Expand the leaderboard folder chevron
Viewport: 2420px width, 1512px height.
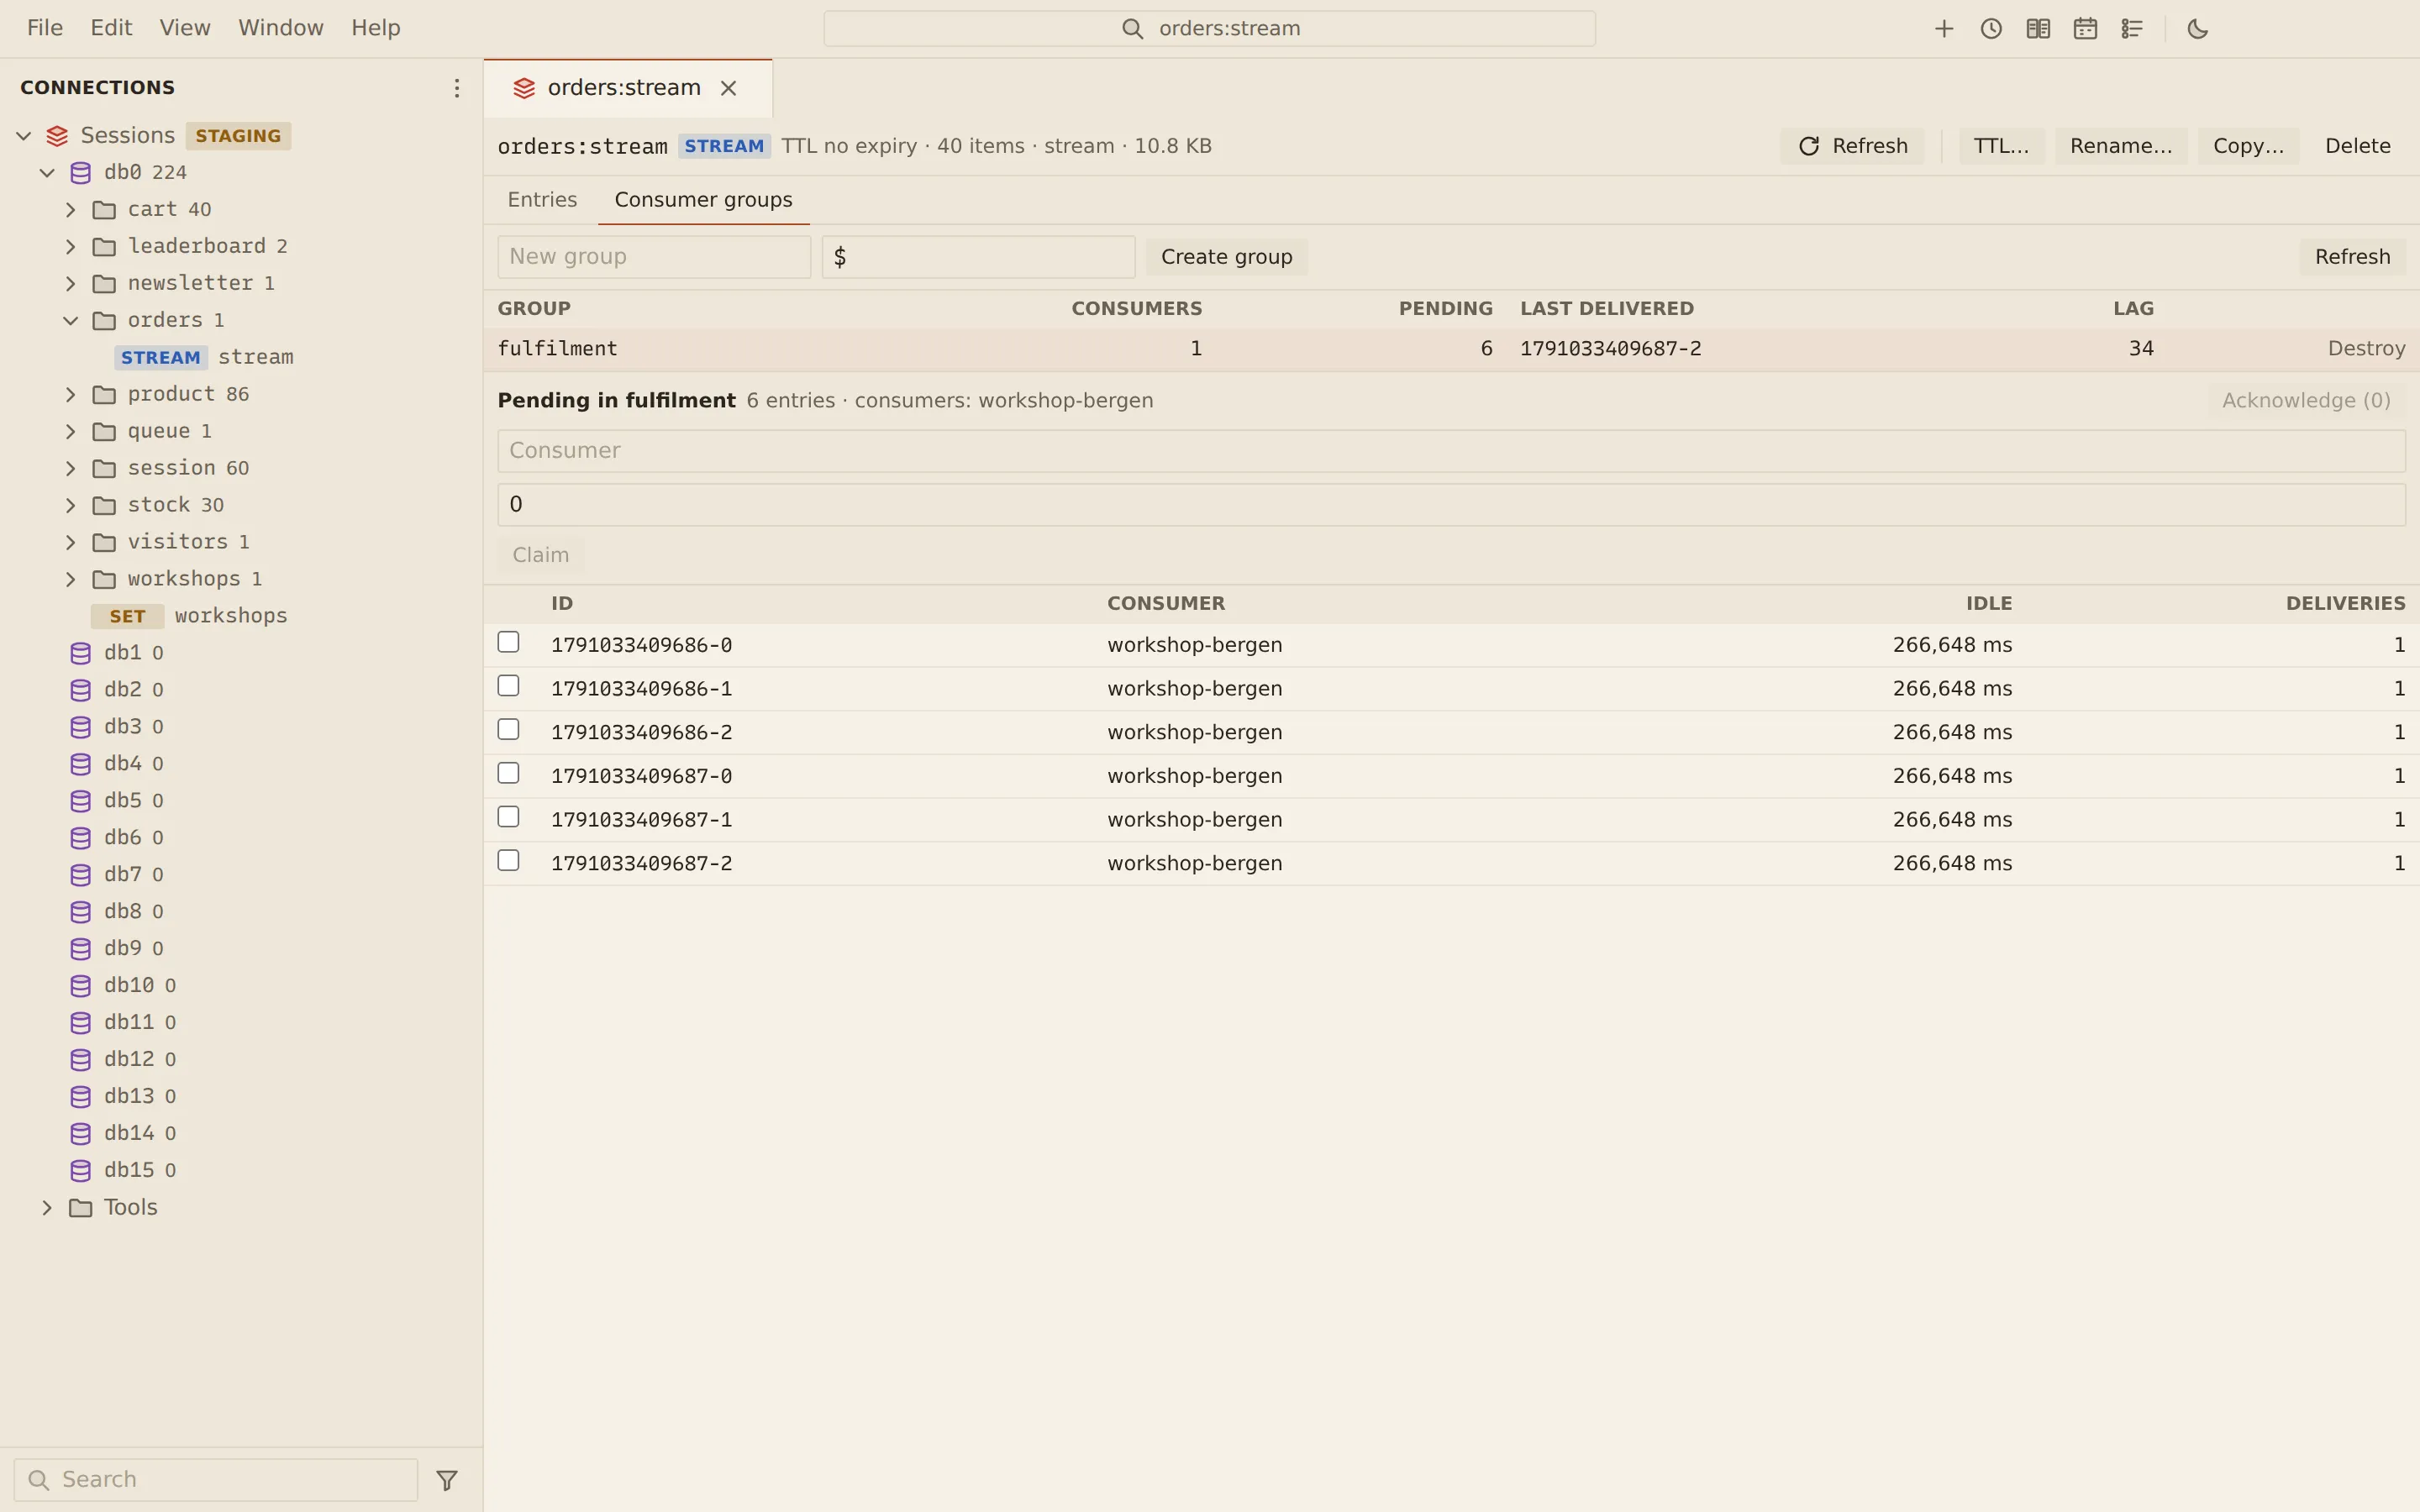pos(70,247)
